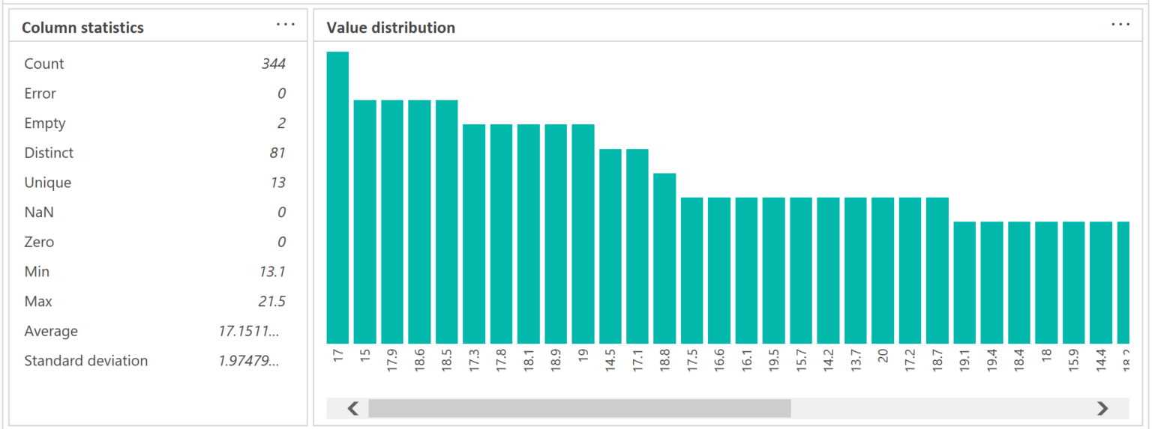
Task: Click the bar for value 20
Action: pos(883,270)
